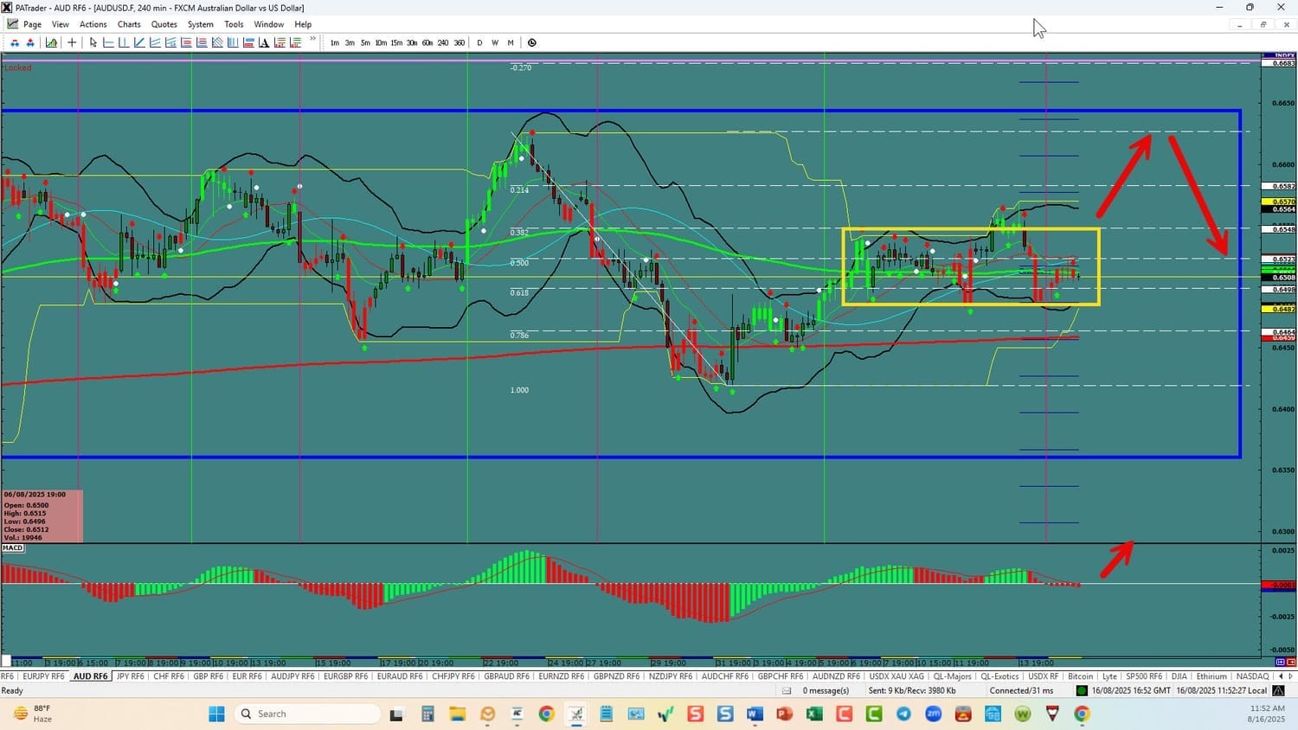Image resolution: width=1298 pixels, height=730 pixels.
Task: Switch to the CHF RF6 tab
Action: click(169, 676)
